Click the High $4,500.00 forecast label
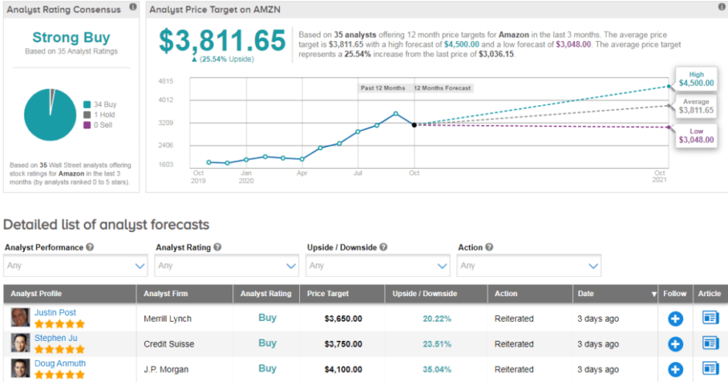Screen dimensions: 728x382 click(x=696, y=79)
